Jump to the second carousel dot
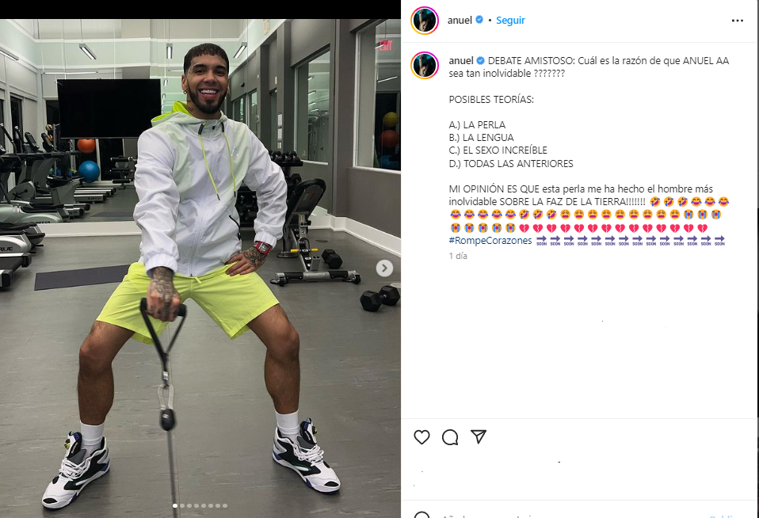This screenshot has height=518, width=759. [182, 506]
